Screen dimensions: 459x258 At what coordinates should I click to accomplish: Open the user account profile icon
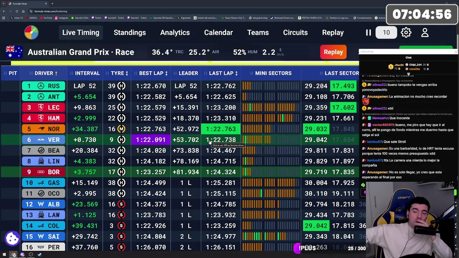(x=425, y=33)
